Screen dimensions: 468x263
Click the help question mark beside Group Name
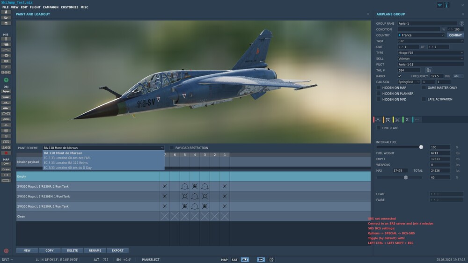(x=462, y=23)
